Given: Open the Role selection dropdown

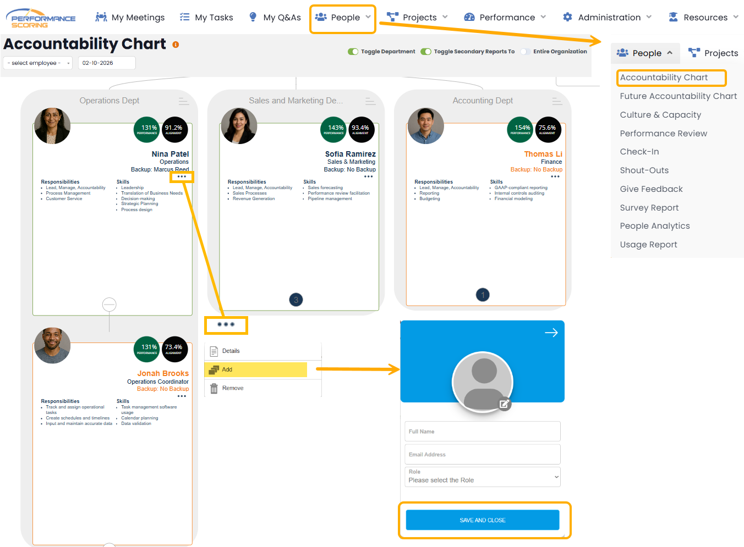Looking at the screenshot, I should (x=482, y=477).
